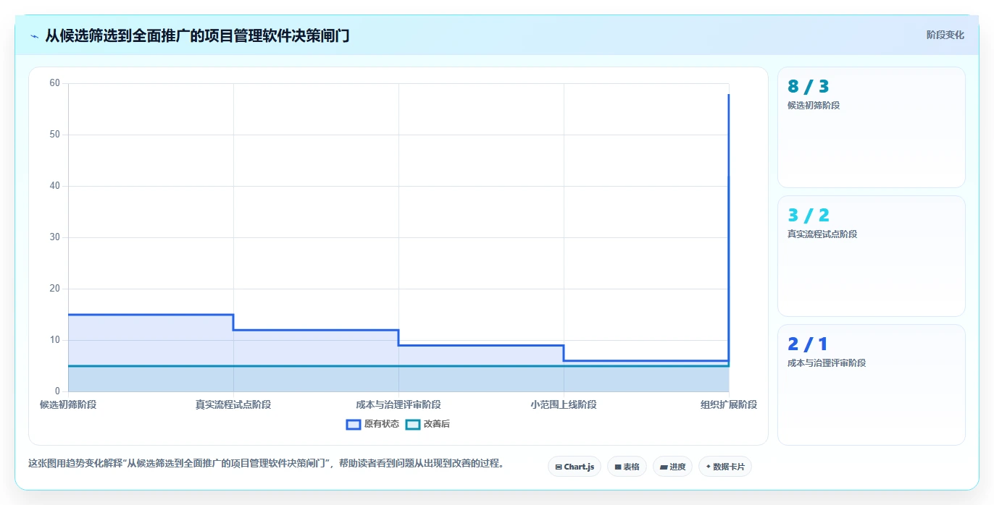The width and height of the screenshot is (994, 505).
Task: Click the y-axis value 50
Action: (54, 135)
